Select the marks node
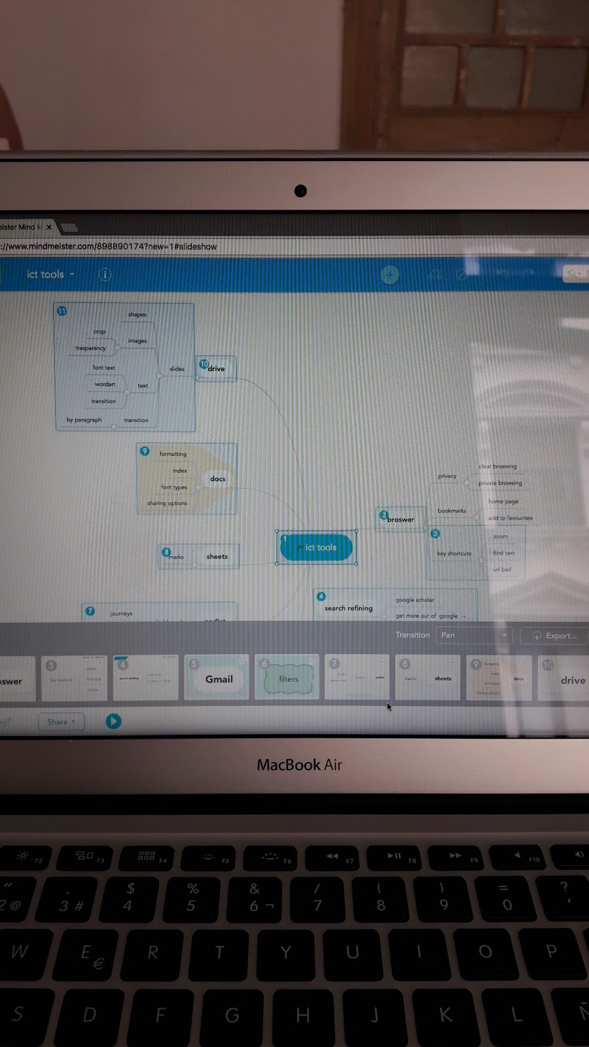Screen dimensions: 589x1047 pos(177,558)
